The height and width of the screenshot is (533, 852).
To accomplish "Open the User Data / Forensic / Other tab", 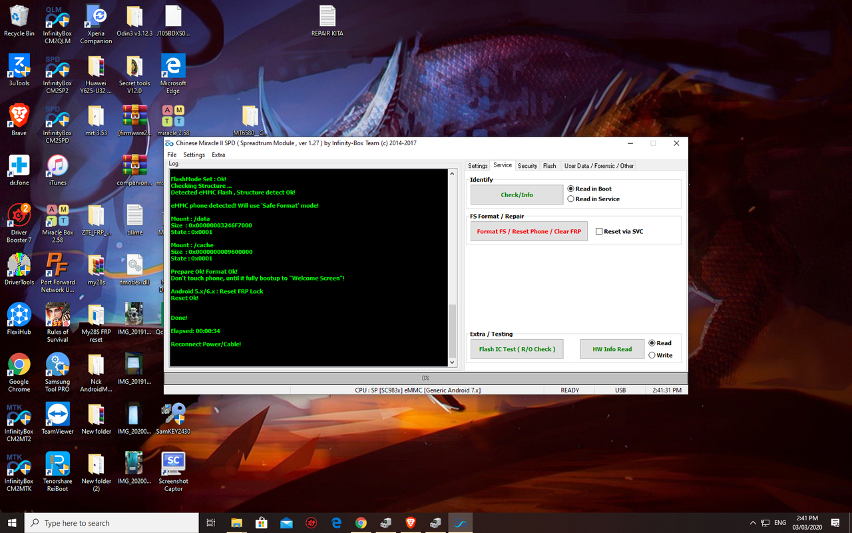I will pos(599,166).
